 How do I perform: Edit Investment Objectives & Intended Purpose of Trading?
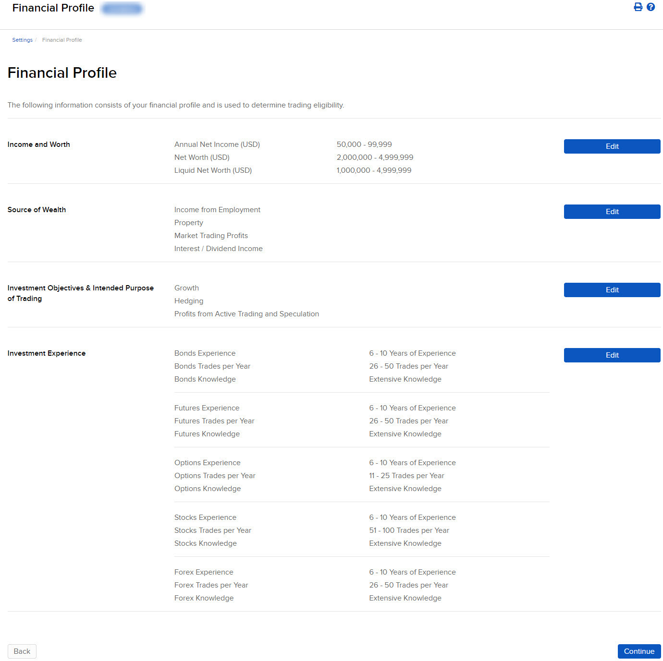[612, 289]
